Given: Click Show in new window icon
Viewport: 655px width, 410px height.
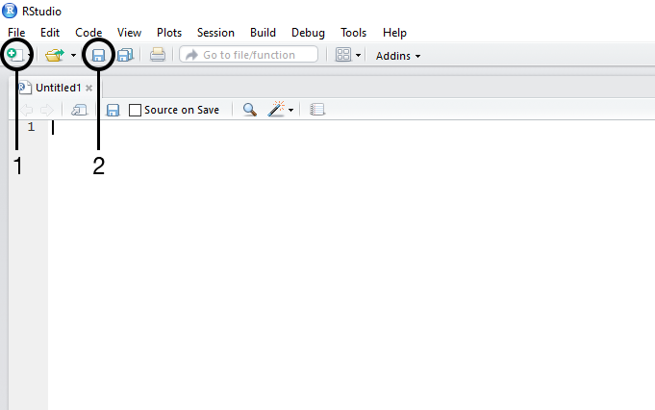Looking at the screenshot, I should [x=79, y=110].
